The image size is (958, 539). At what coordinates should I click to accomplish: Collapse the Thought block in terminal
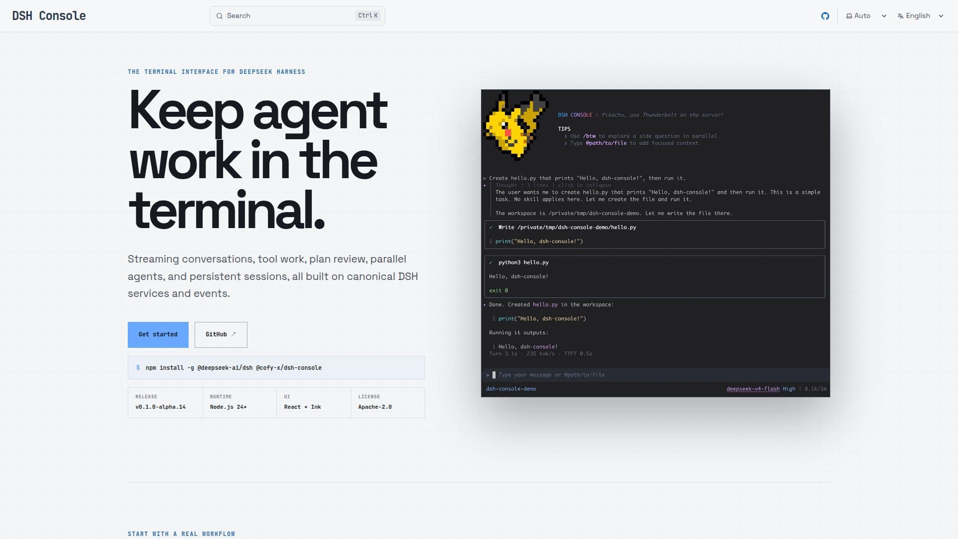pyautogui.click(x=553, y=185)
